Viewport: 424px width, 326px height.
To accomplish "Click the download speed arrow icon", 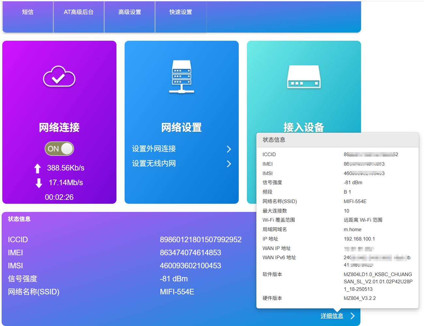I will (39, 183).
